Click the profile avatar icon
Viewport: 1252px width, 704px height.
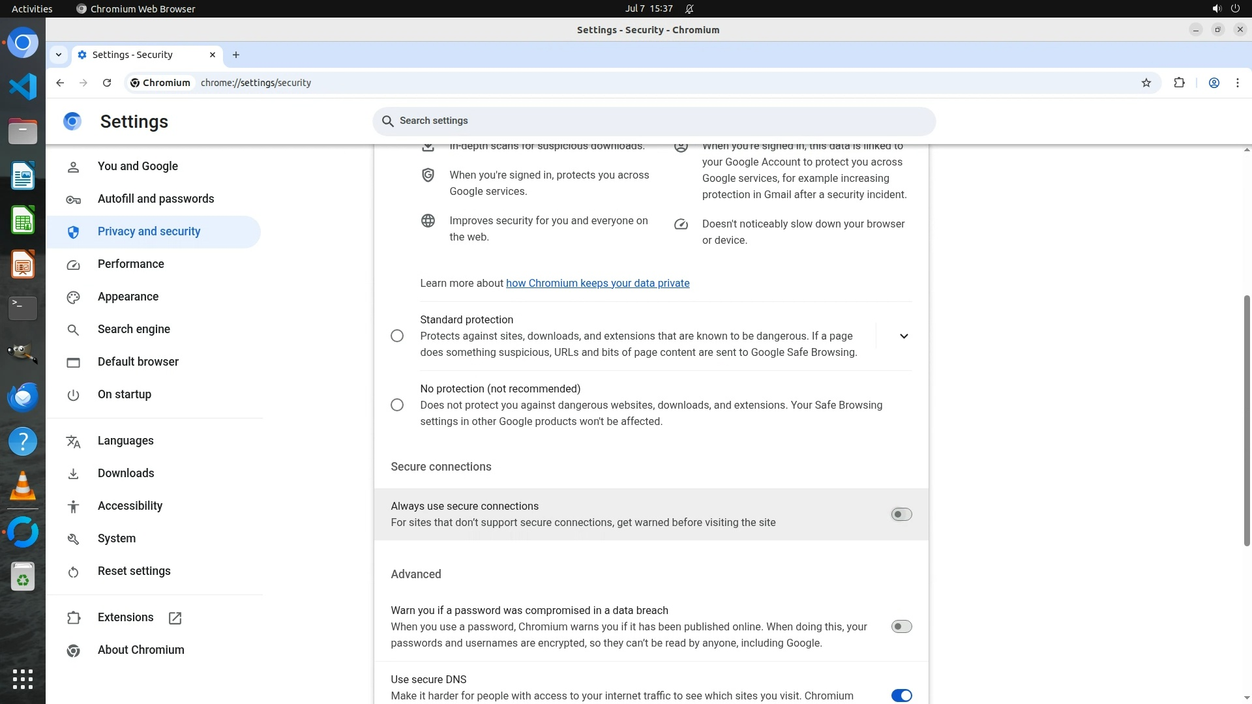pyautogui.click(x=1214, y=83)
